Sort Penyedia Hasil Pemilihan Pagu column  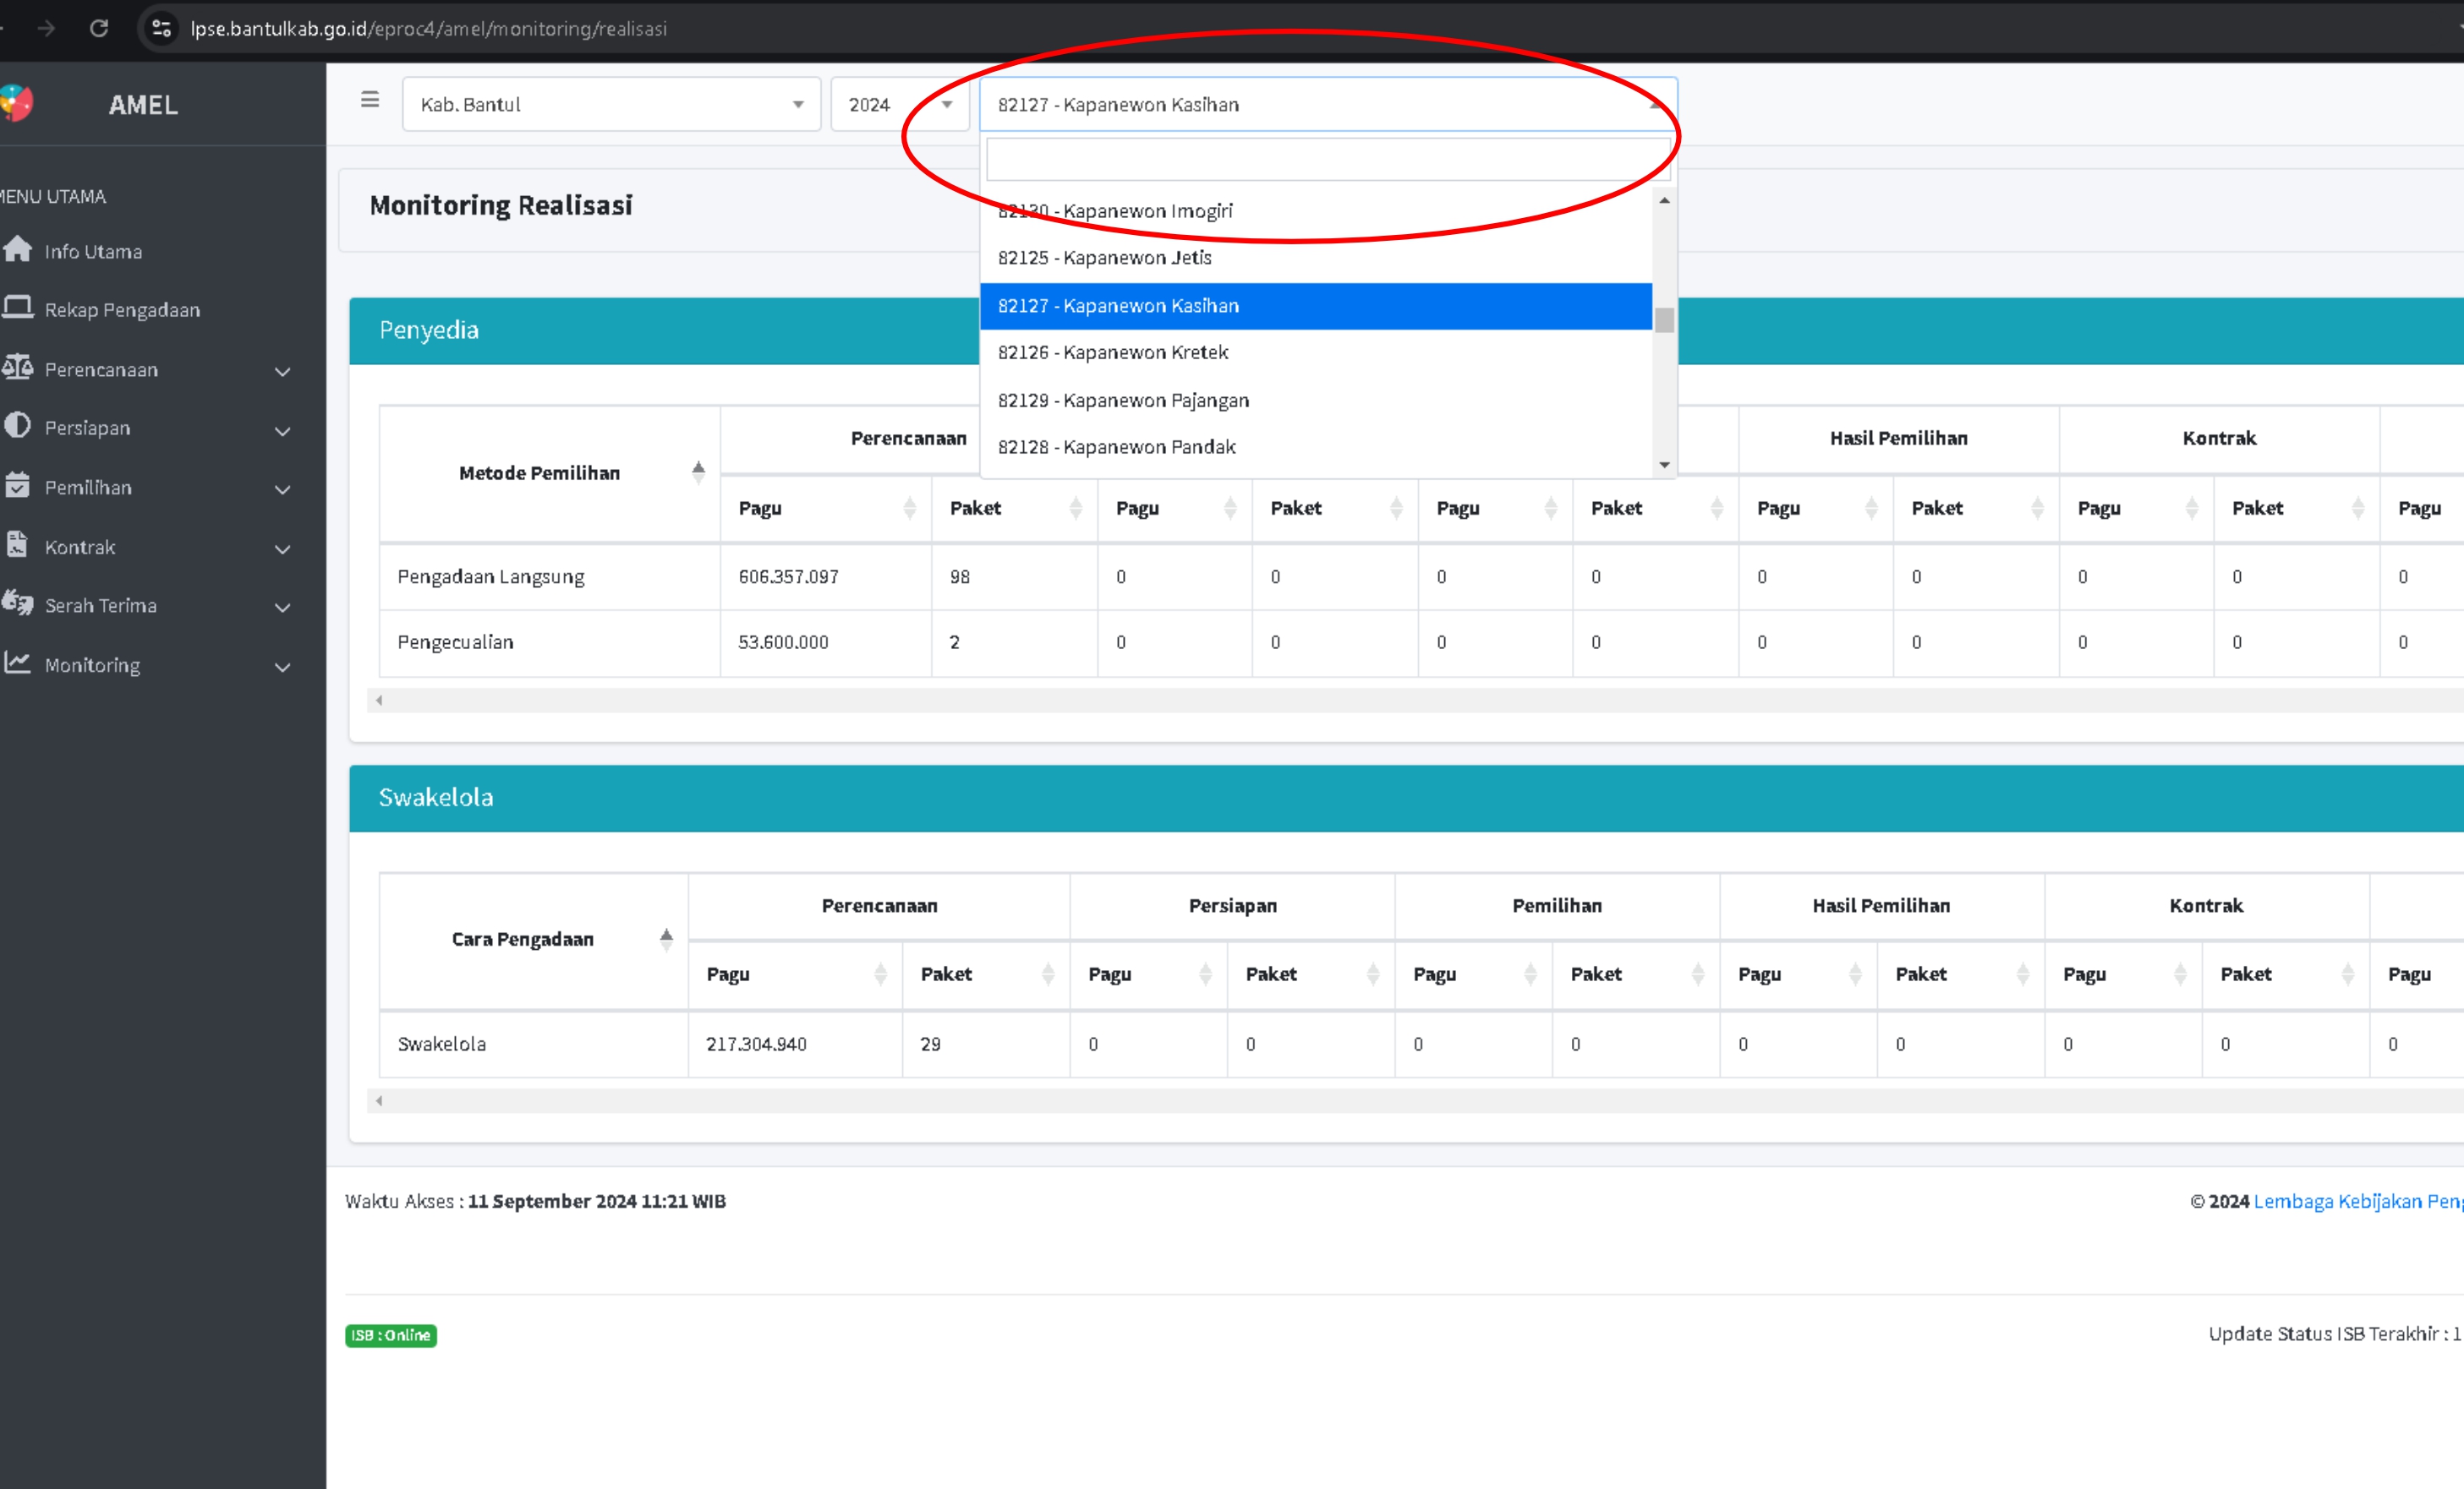coord(1870,508)
